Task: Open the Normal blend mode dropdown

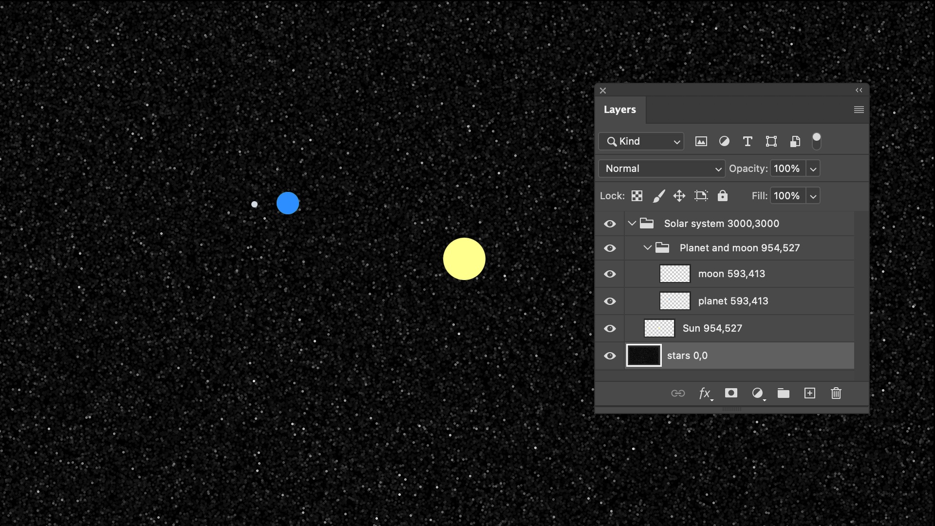Action: [661, 169]
